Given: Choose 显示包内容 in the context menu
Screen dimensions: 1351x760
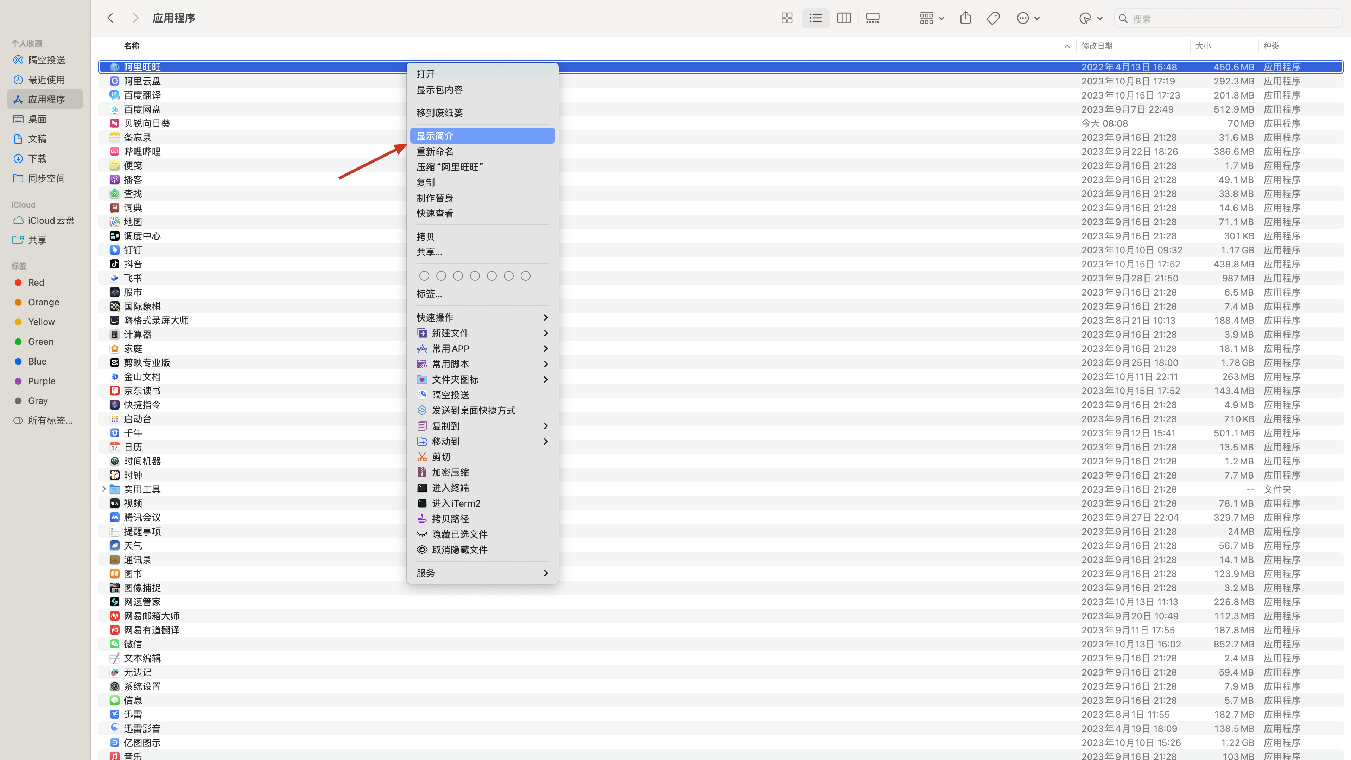Looking at the screenshot, I should click(482, 90).
